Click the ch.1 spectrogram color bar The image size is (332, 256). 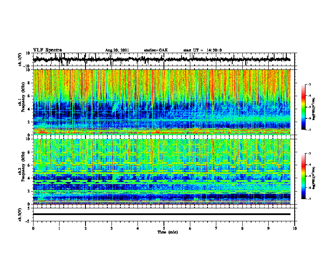pos(303,107)
